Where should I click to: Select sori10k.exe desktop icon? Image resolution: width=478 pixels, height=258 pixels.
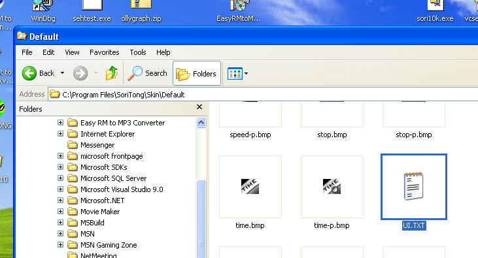[435, 11]
